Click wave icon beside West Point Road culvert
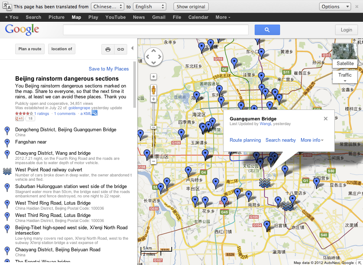 (7, 171)
